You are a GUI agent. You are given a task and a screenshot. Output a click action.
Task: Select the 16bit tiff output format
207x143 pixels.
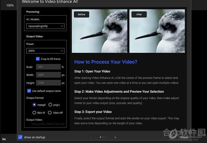(50, 113)
